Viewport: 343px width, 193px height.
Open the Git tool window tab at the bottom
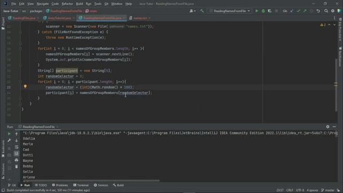[x=12, y=185]
